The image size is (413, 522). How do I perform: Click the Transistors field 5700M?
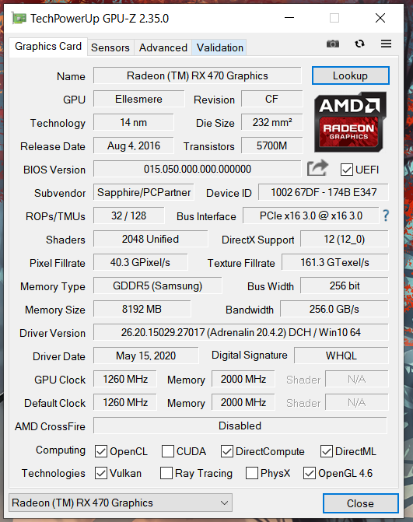[x=272, y=145]
